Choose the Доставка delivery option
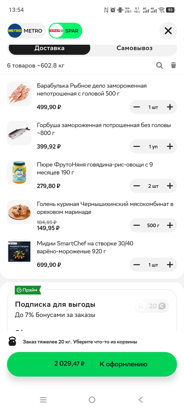The image size is (184, 409). [49, 48]
